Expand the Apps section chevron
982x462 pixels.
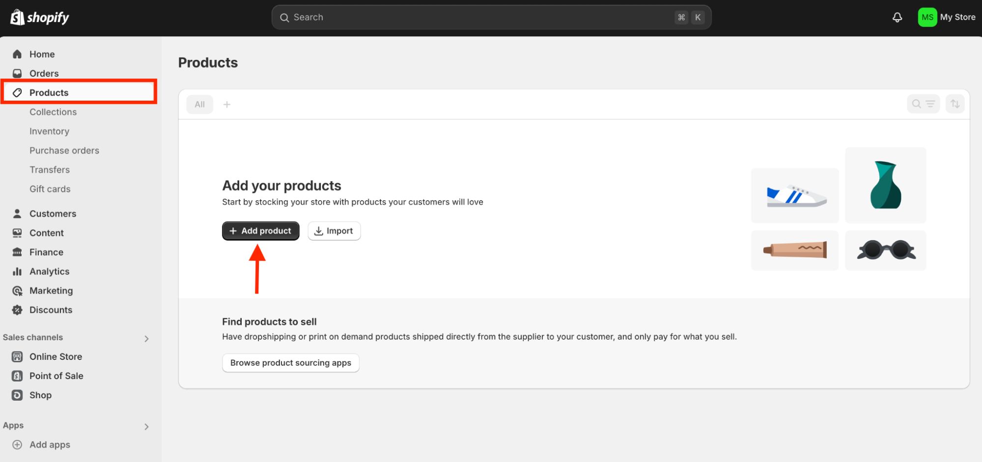coord(146,427)
